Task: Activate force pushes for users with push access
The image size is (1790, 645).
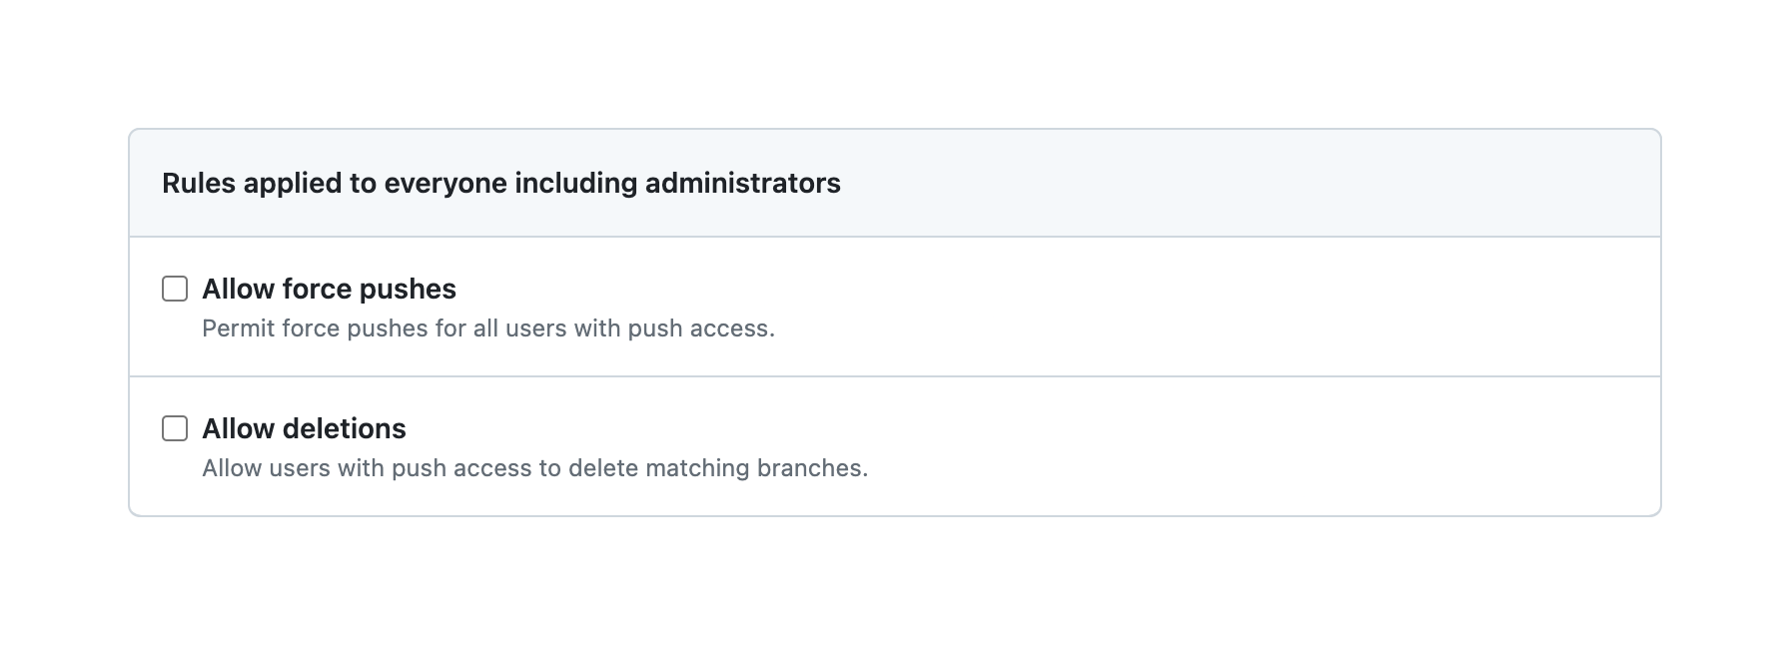Action: [x=175, y=289]
